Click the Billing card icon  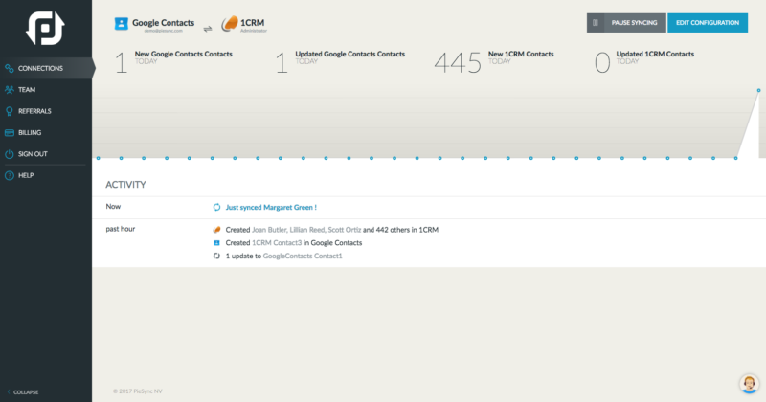coord(9,132)
